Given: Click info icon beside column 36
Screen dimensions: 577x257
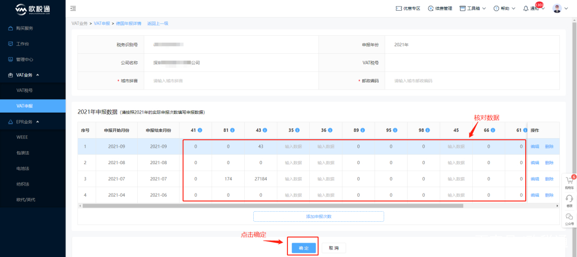Looking at the screenshot, I should click(330, 130).
